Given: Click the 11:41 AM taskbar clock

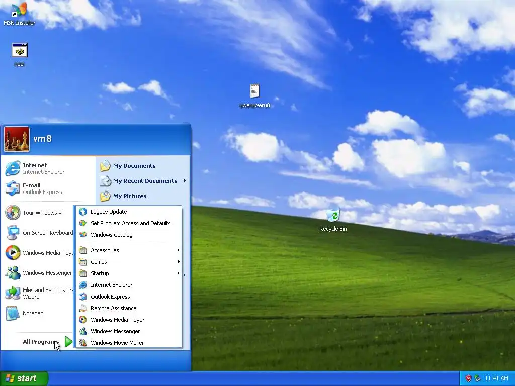Looking at the screenshot, I should [x=496, y=378].
